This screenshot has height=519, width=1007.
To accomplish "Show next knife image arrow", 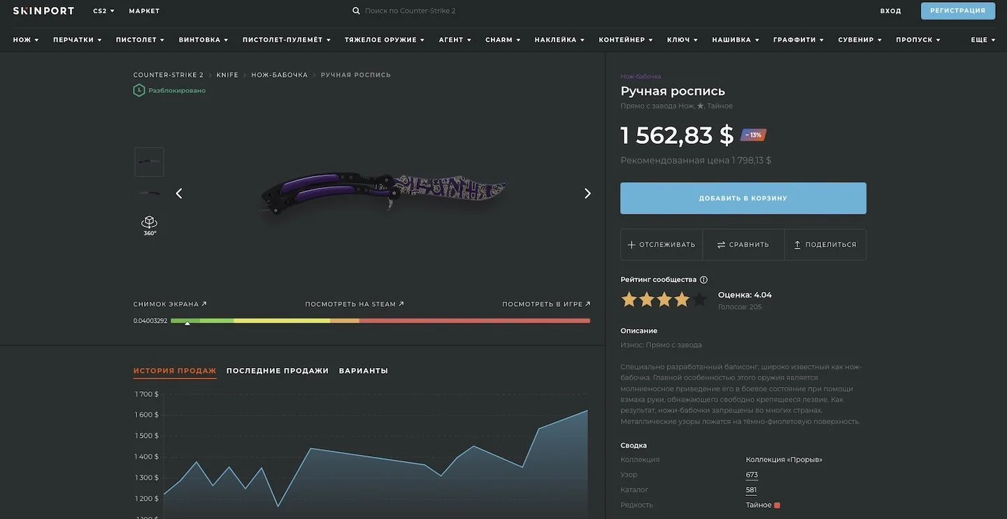I will 587,193.
